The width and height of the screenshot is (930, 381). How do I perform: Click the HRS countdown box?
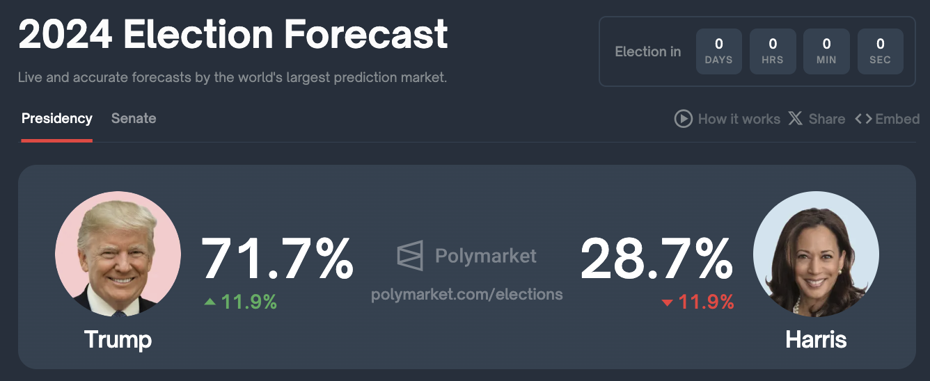(x=773, y=51)
